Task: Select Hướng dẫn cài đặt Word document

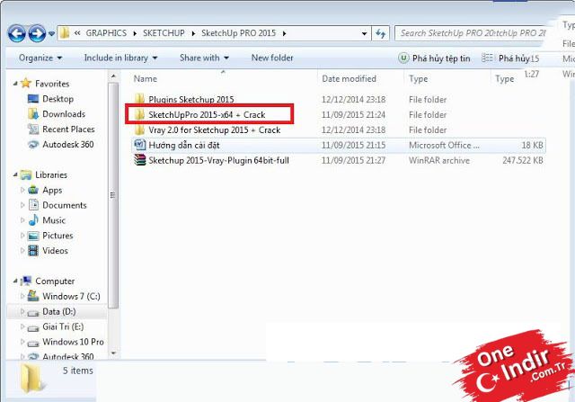Action: pyautogui.click(x=183, y=145)
